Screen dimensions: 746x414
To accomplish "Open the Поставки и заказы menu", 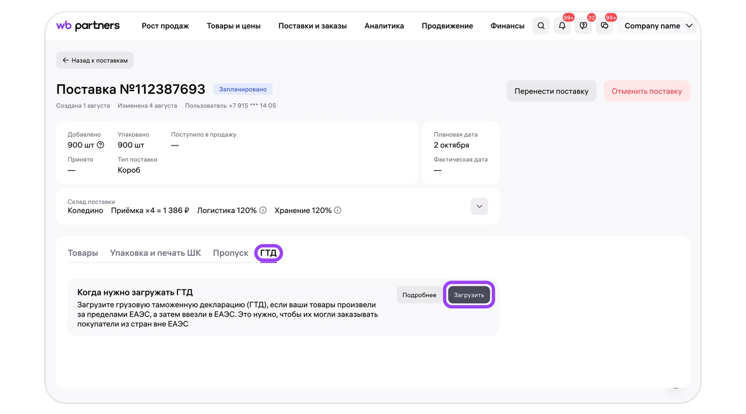I will tap(312, 26).
